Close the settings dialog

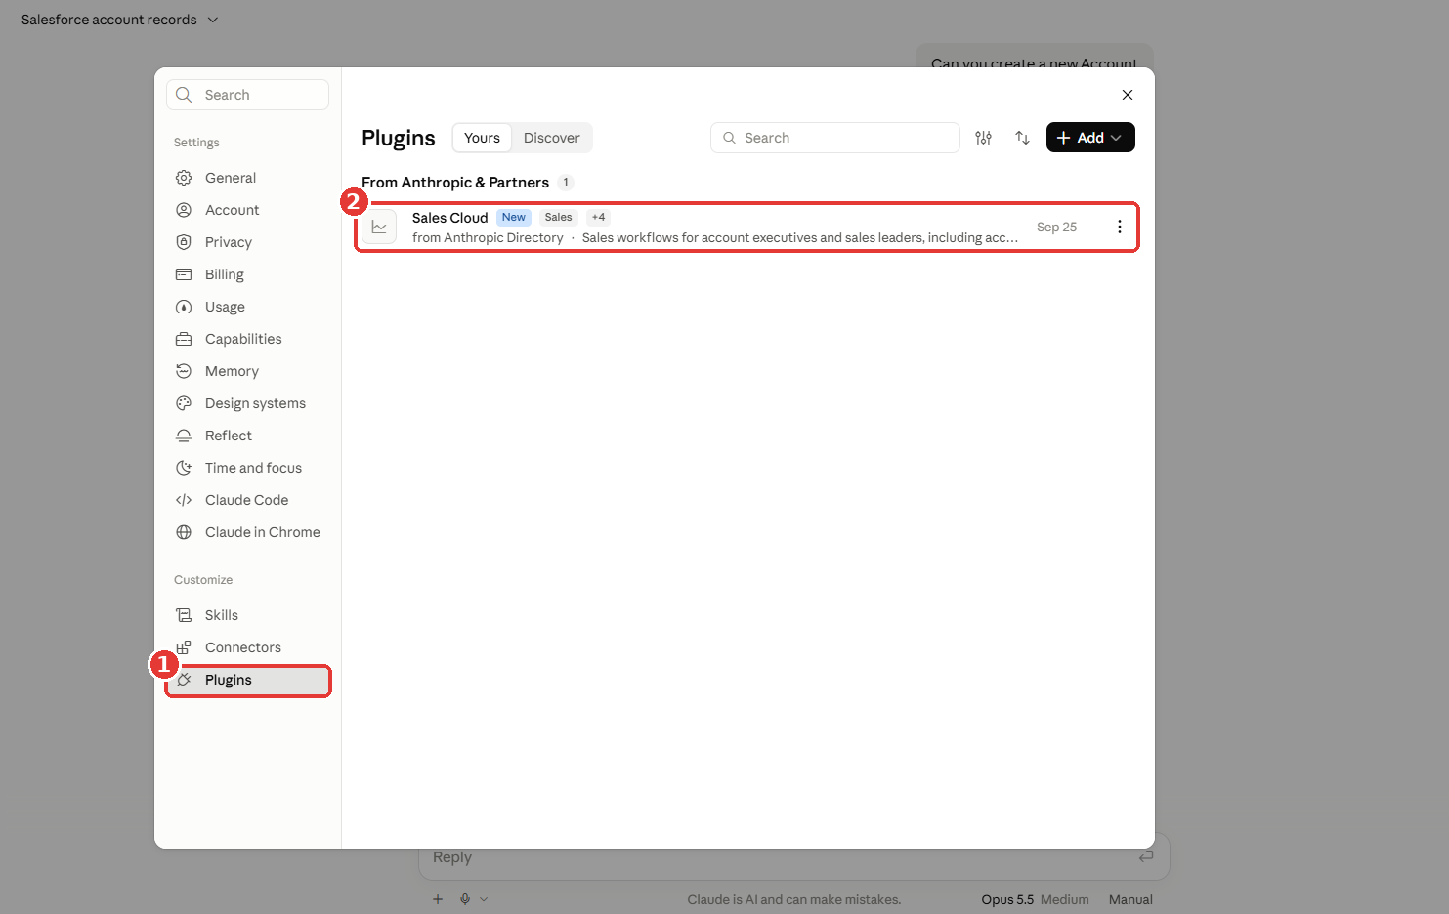(x=1128, y=95)
